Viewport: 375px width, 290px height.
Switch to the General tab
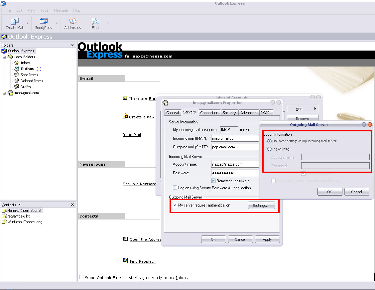pyautogui.click(x=173, y=113)
